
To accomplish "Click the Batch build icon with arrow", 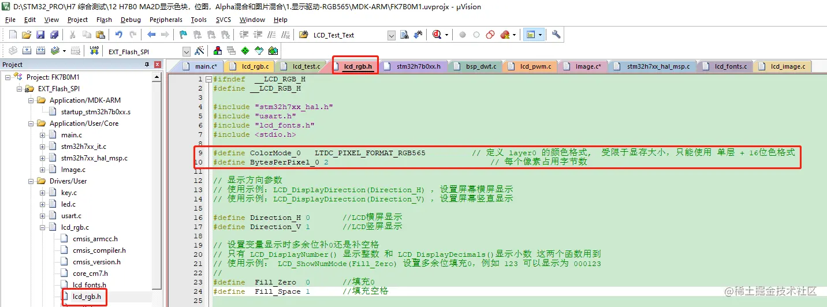I will point(54,51).
